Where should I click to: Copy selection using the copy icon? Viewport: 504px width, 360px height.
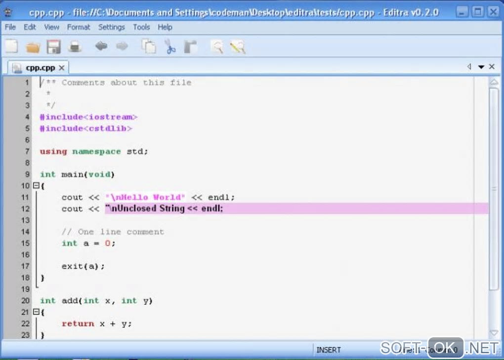coord(149,46)
